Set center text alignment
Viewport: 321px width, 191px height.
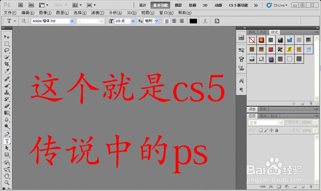click(x=174, y=21)
